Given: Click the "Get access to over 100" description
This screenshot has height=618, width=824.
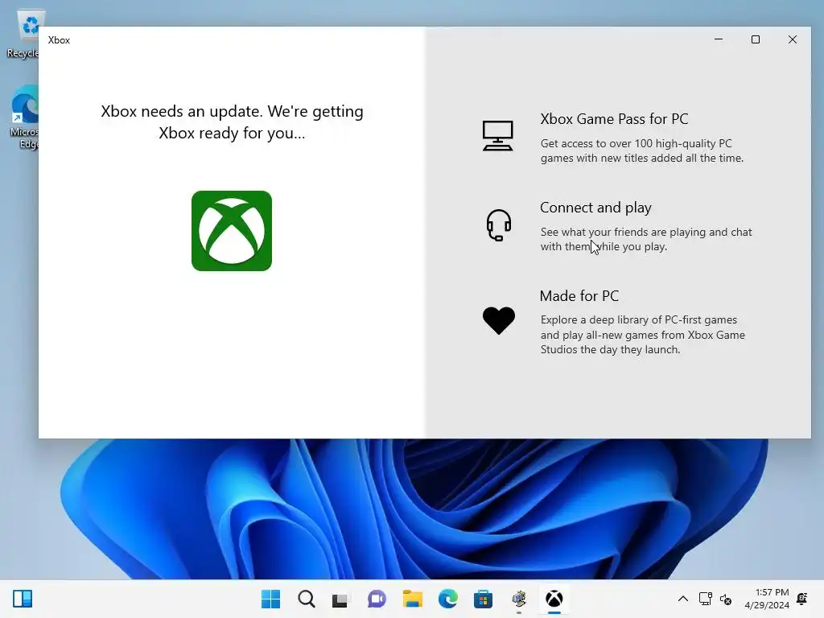Looking at the screenshot, I should click(x=641, y=150).
